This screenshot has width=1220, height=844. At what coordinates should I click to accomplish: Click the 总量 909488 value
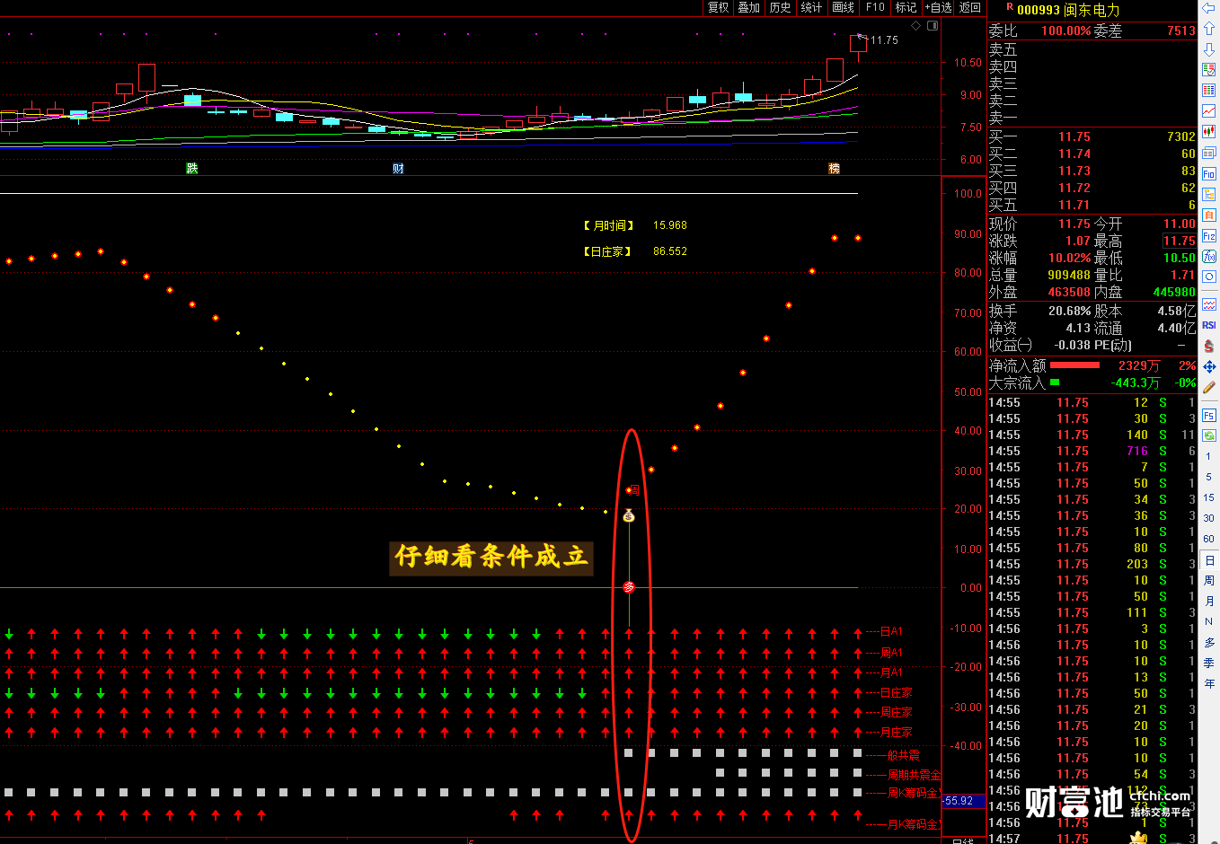coord(1069,275)
